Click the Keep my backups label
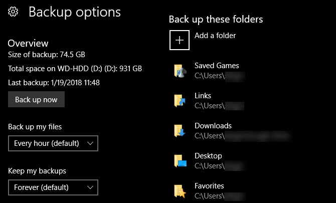 tap(37, 171)
